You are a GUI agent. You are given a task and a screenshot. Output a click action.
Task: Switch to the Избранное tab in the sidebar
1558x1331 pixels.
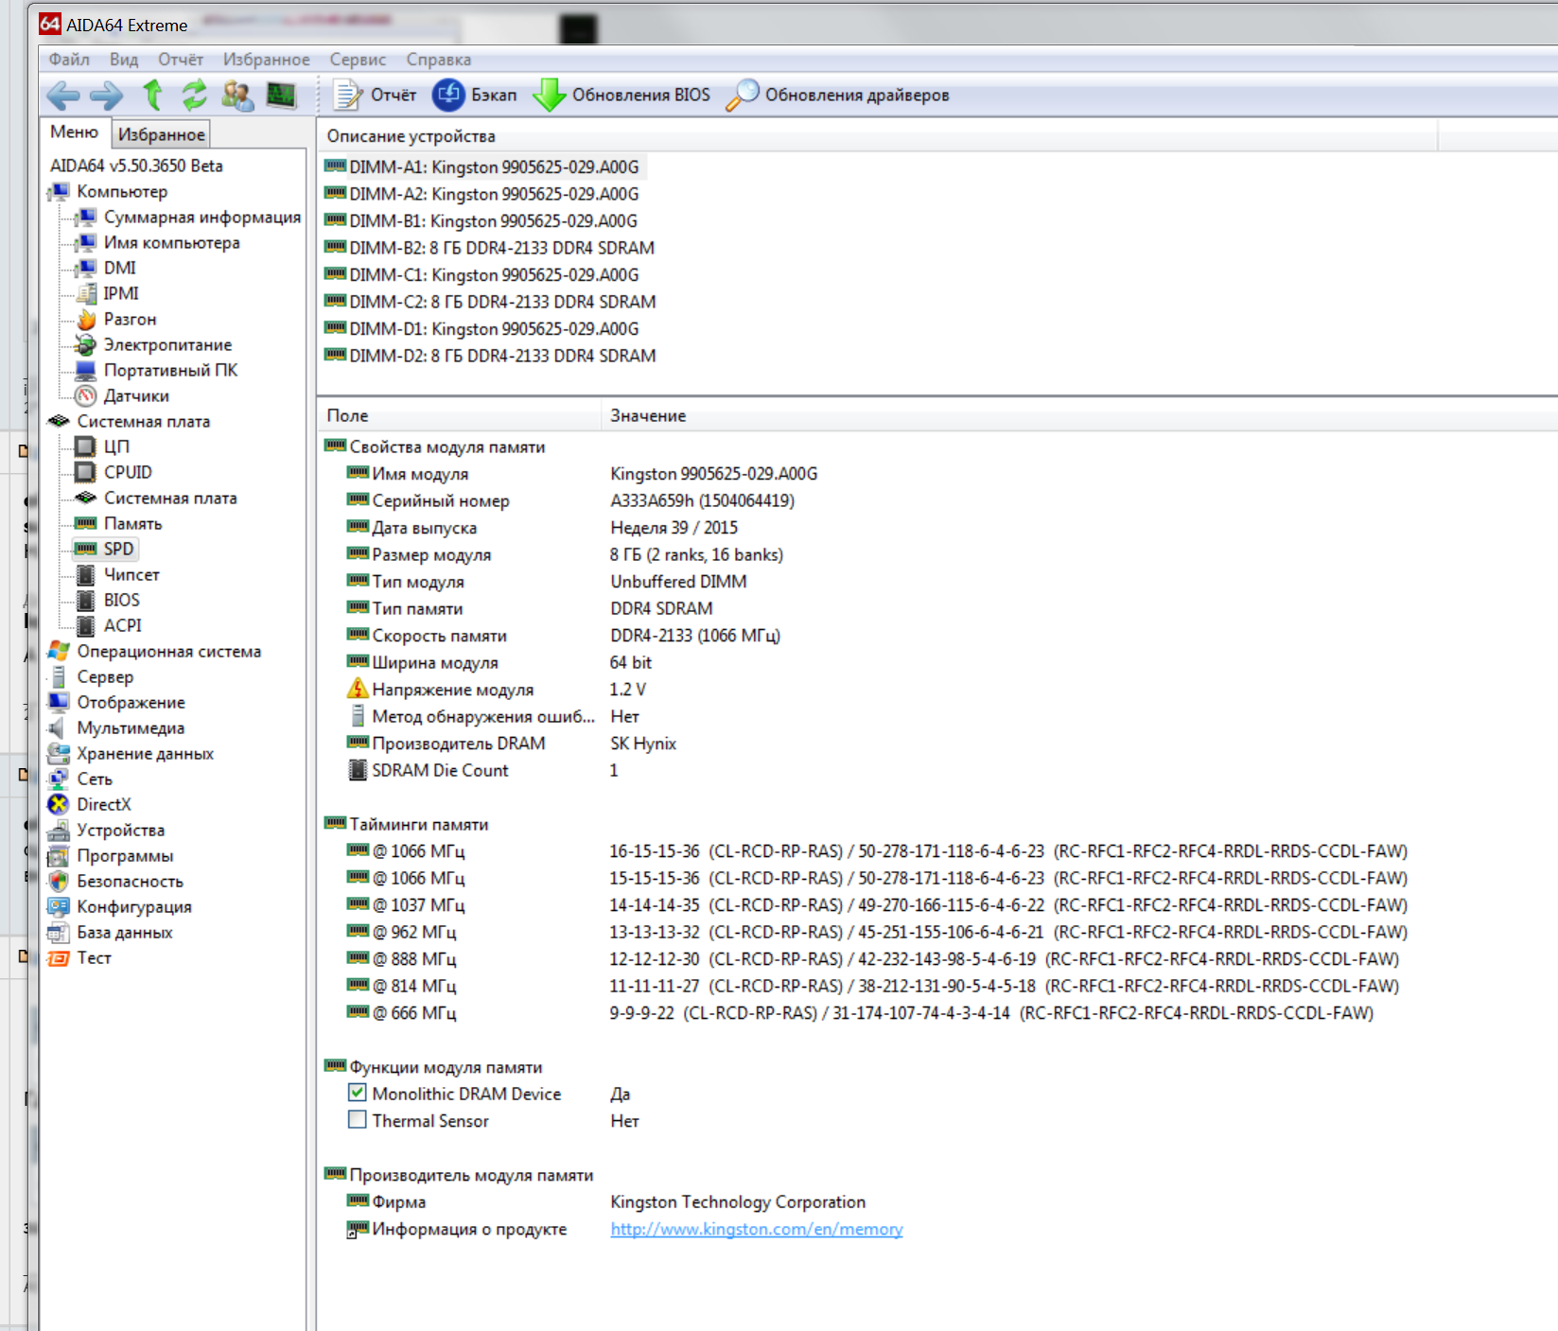coord(161,134)
